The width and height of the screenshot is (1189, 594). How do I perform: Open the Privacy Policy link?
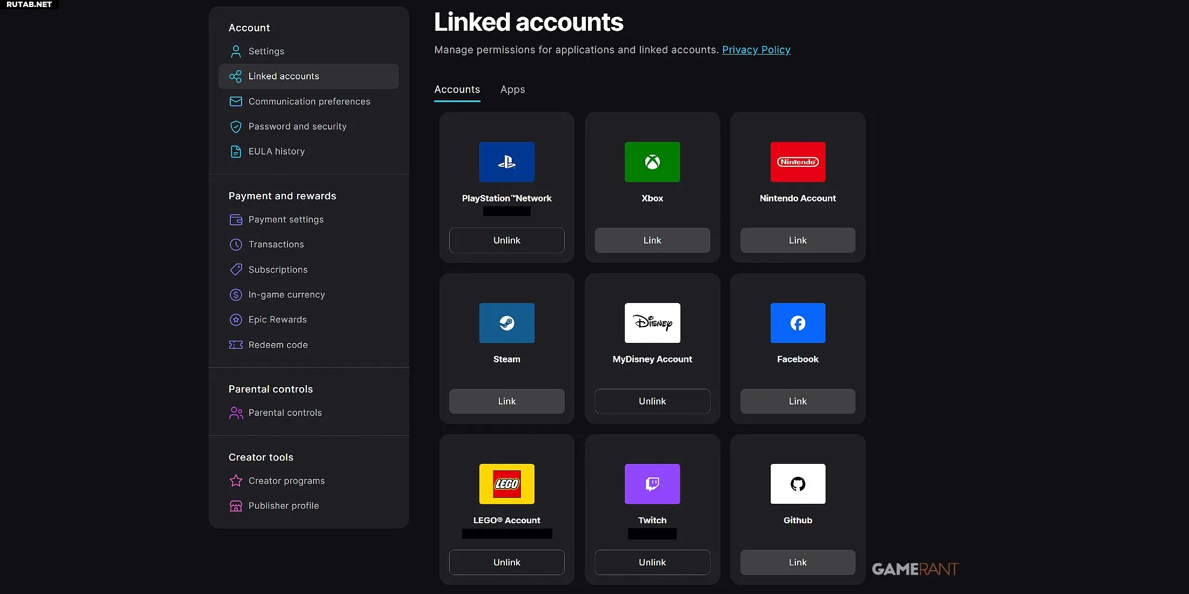click(756, 50)
